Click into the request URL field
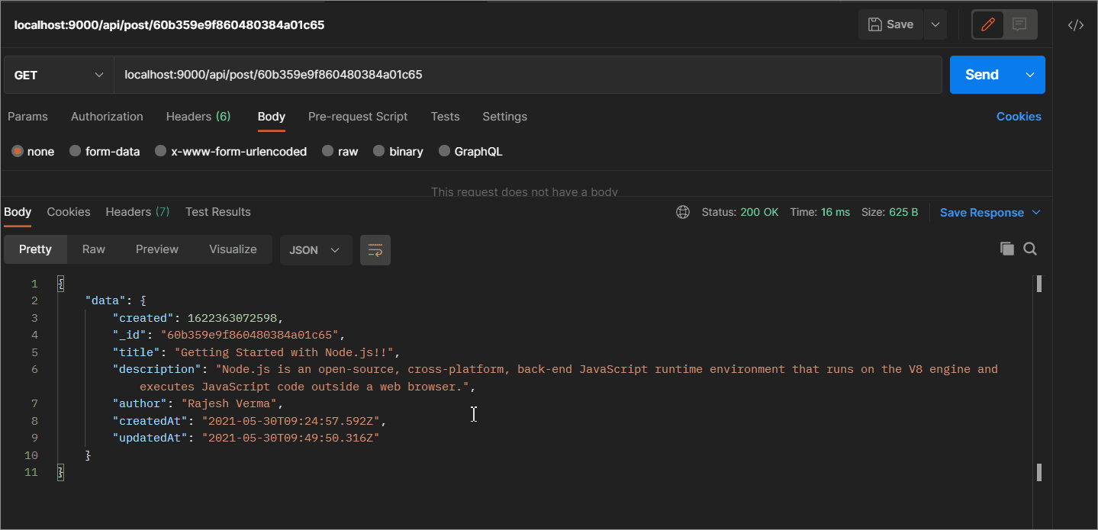The height and width of the screenshot is (530, 1098). coord(526,75)
